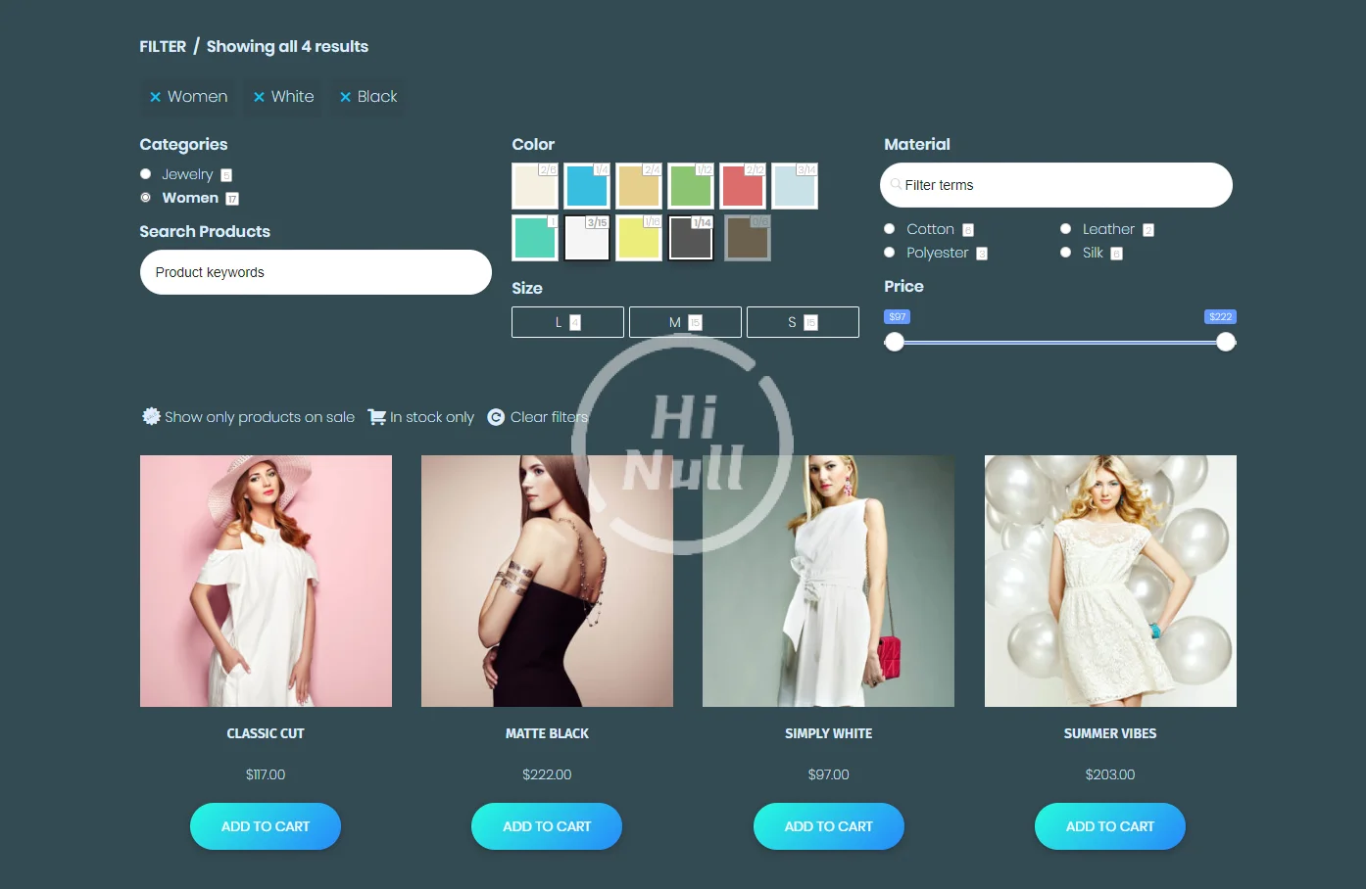Select size M filter
The height and width of the screenshot is (889, 1366).
[685, 322]
